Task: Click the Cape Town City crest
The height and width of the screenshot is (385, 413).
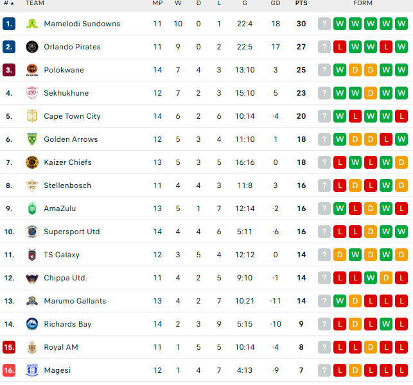Action: click(31, 116)
